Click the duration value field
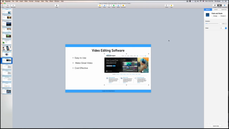Viewport: 229px width, 129px height. pos(223,24)
